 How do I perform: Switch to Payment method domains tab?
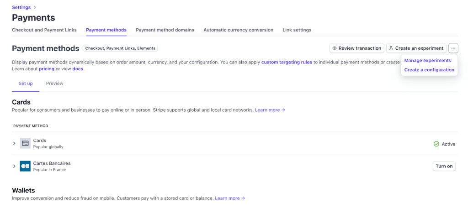pos(165,30)
